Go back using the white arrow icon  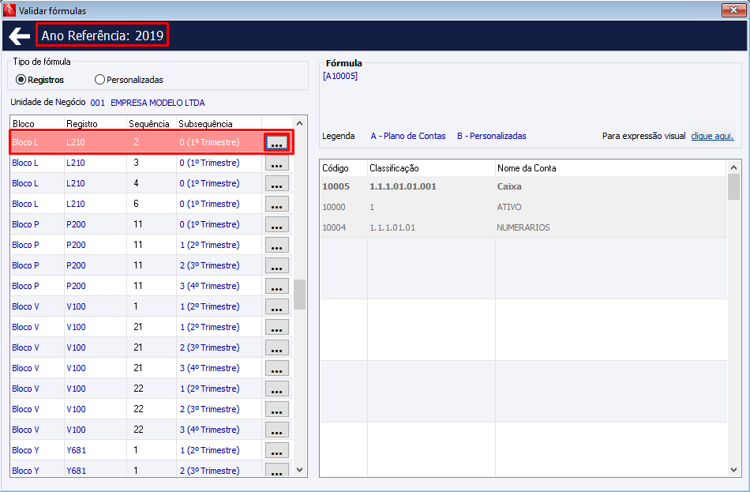[x=19, y=36]
